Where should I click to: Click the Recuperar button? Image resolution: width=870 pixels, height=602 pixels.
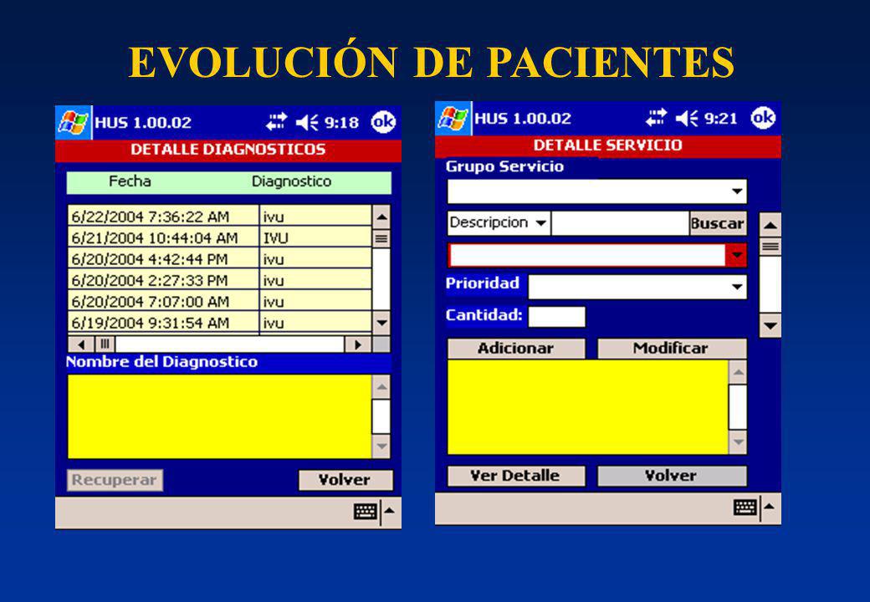click(x=115, y=480)
